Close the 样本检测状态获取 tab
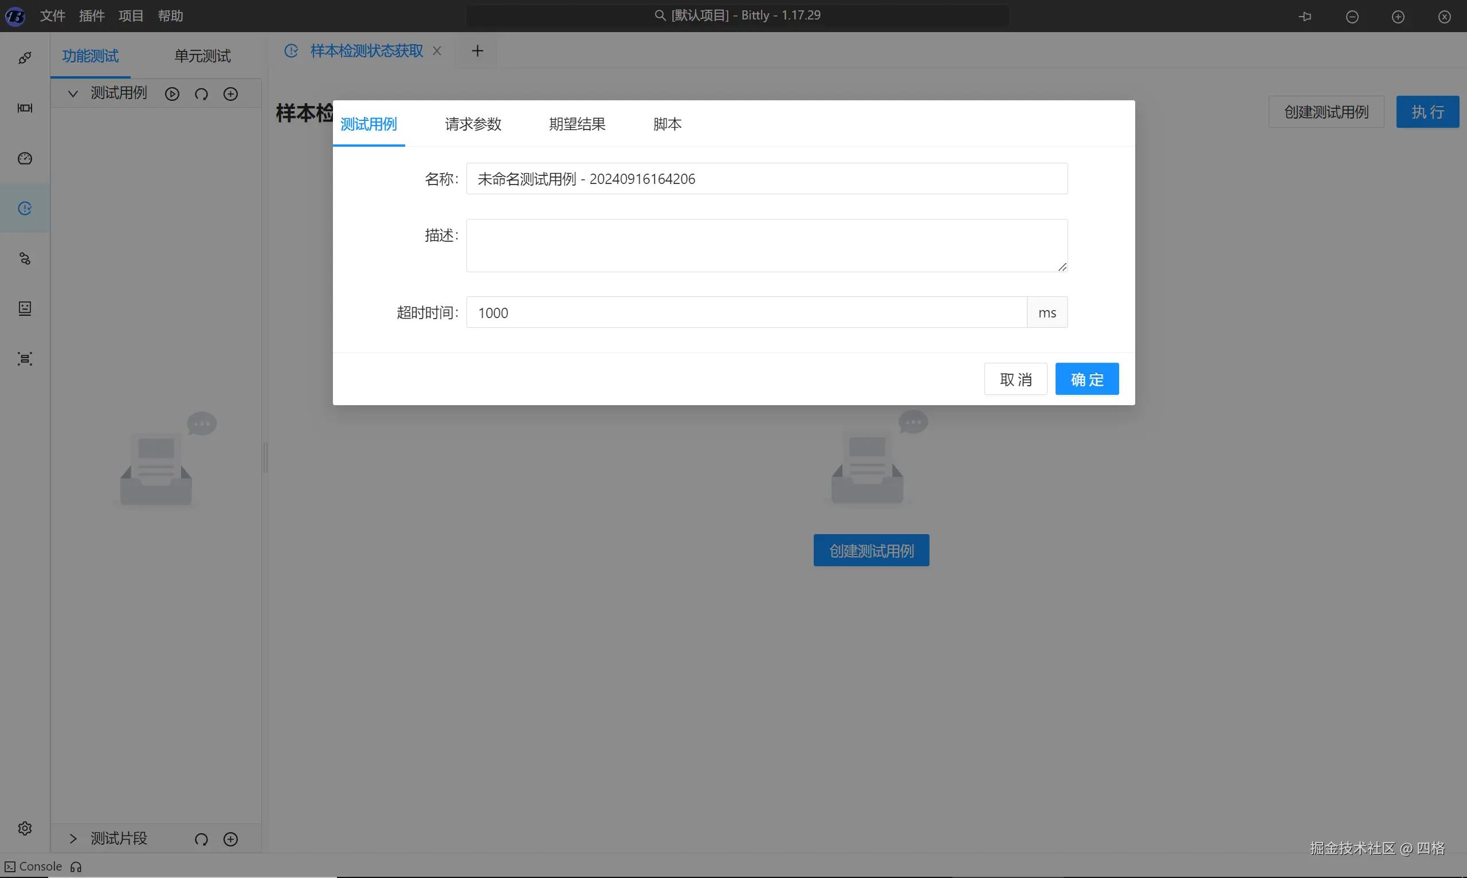Screen dimensions: 1467x878 coord(437,51)
